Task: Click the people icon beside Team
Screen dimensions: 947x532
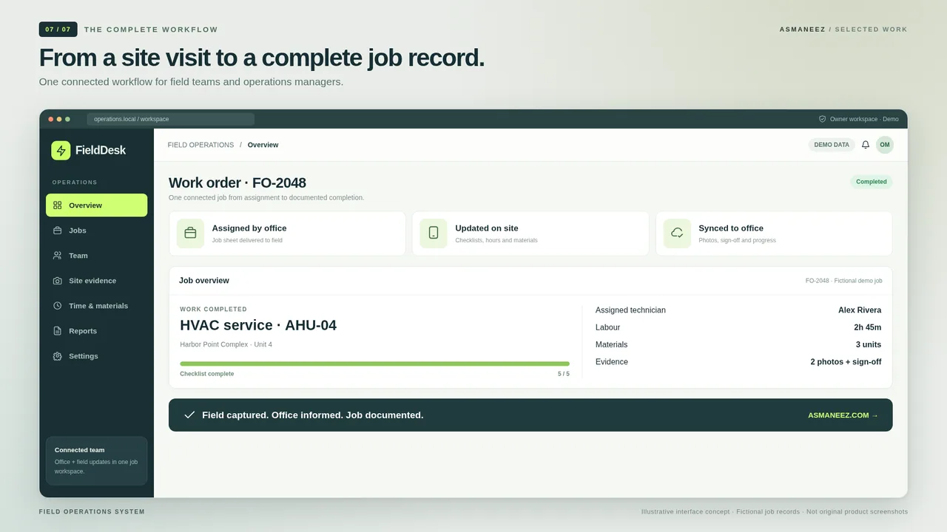Action: pos(58,256)
